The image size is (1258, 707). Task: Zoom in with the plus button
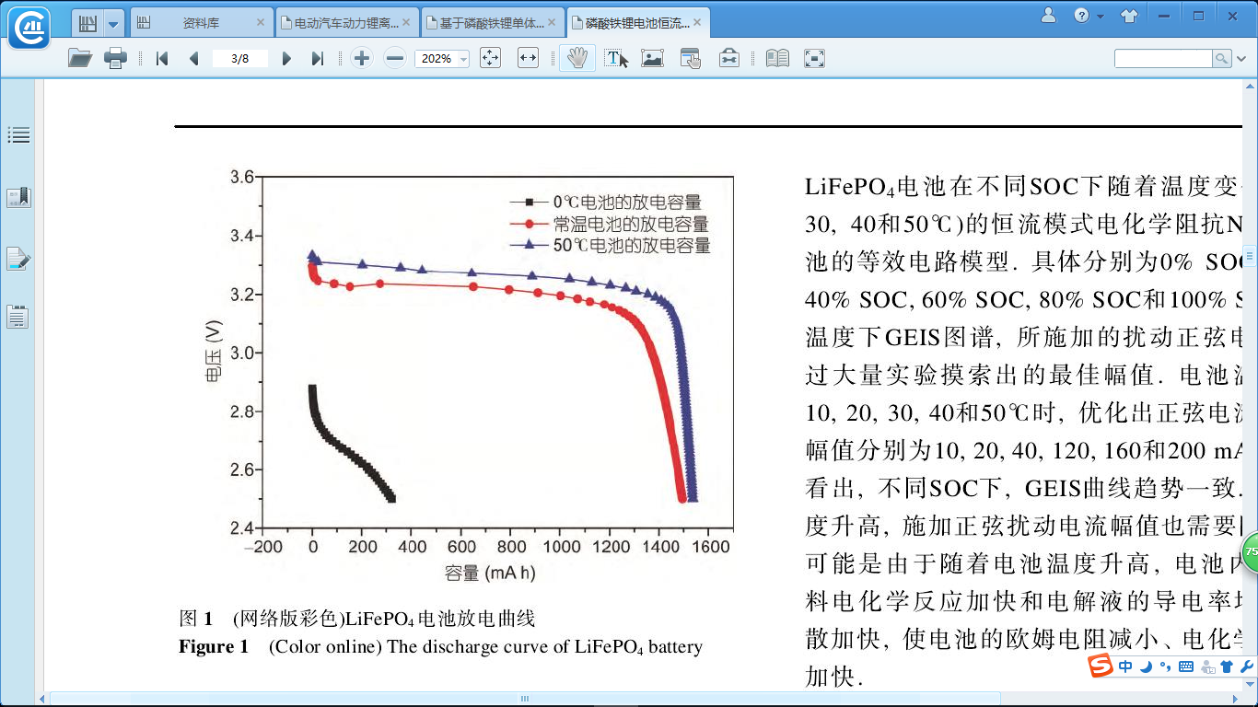tap(362, 59)
